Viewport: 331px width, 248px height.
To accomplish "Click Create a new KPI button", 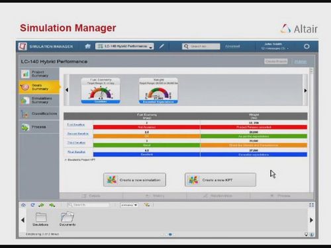I will (220, 180).
